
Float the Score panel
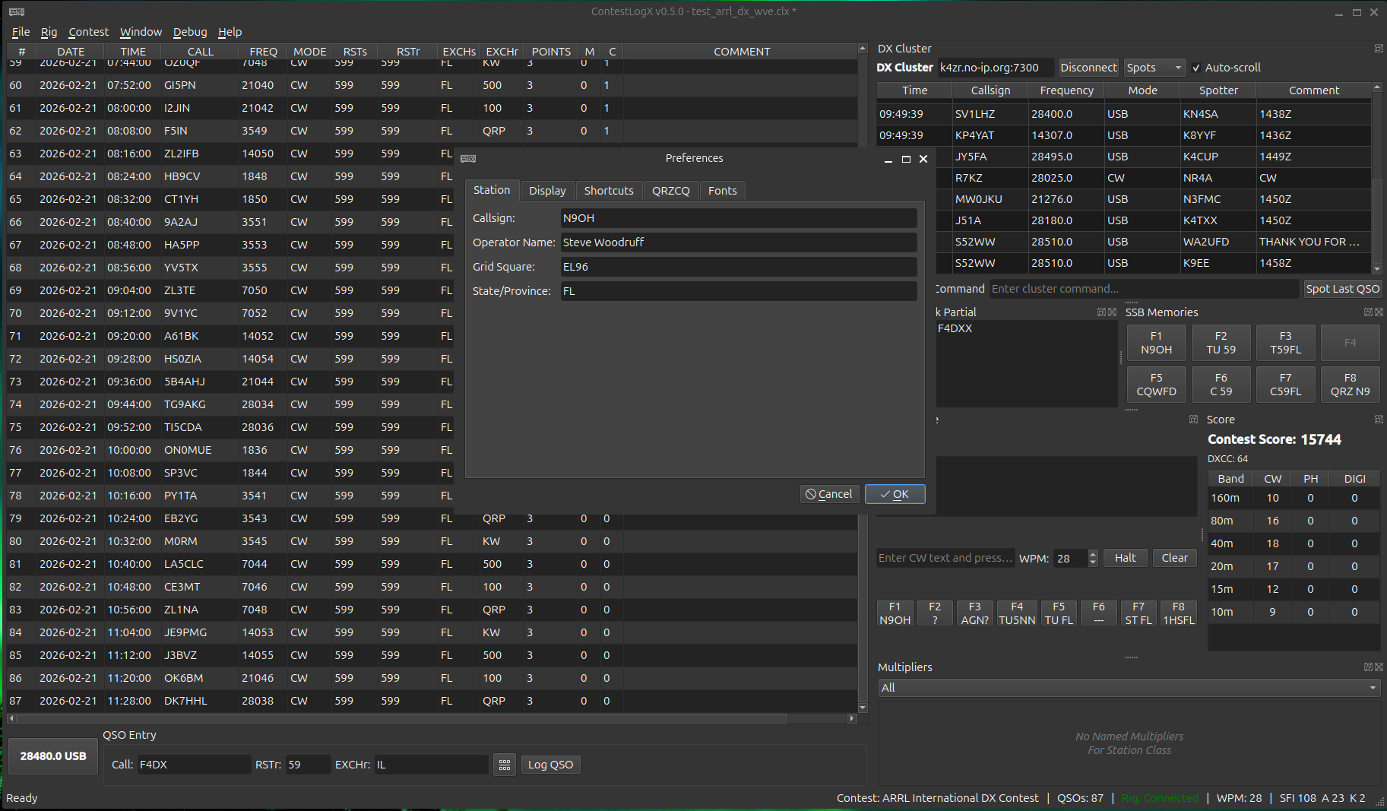(1379, 419)
